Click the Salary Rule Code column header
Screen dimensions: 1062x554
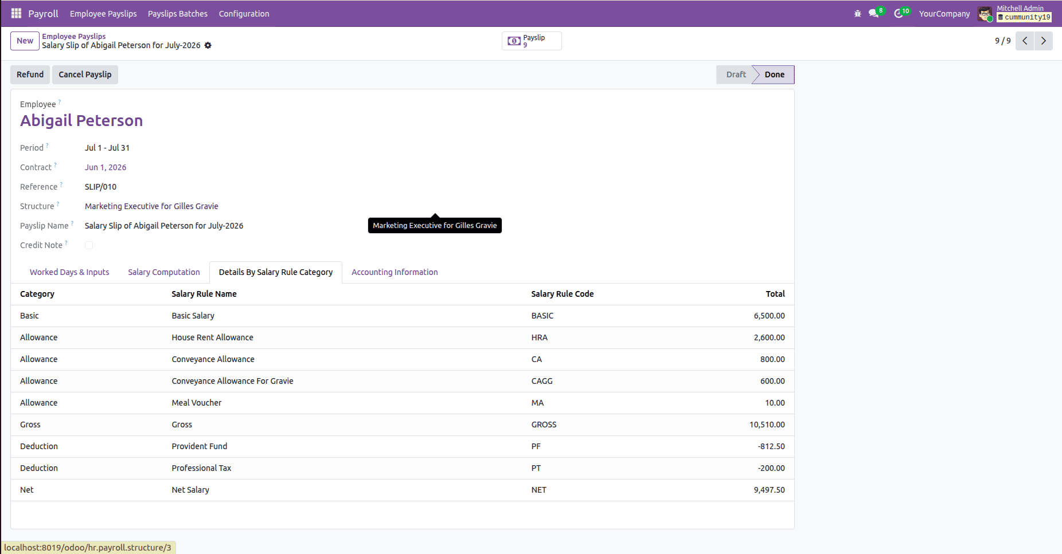[563, 294]
